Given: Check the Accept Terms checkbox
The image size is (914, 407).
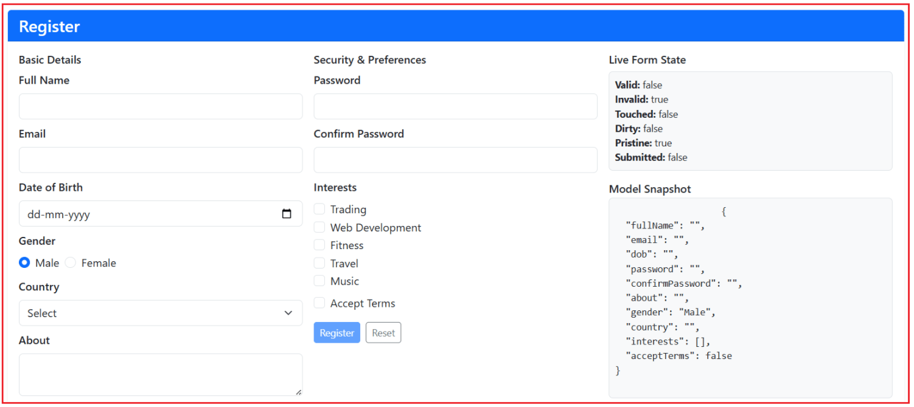Looking at the screenshot, I should tap(319, 302).
